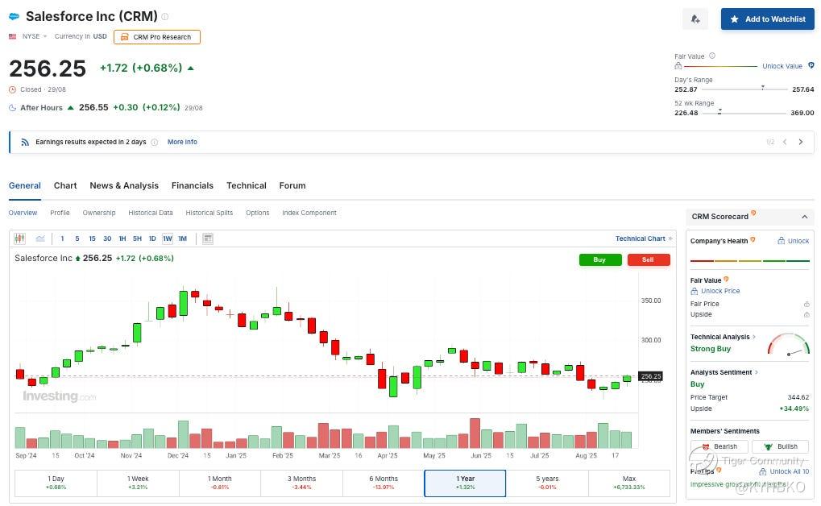The height and width of the screenshot is (506, 821).
Task: Click the Technical Analysis gauge
Action: [789, 345]
